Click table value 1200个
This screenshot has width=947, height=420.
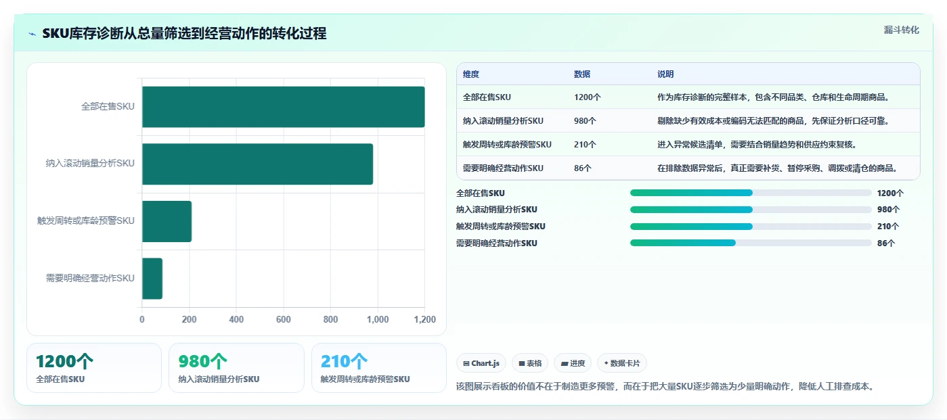[x=587, y=97]
